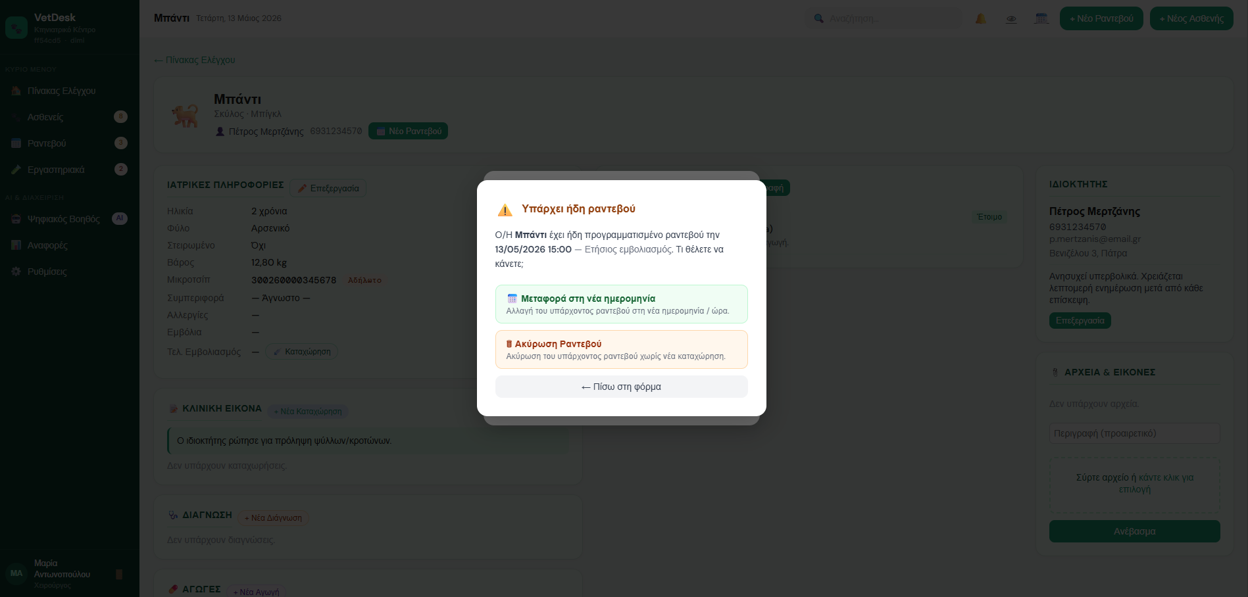Click the Αναφορές chart icon
Viewport: 1248px width, 597px height.
click(16, 245)
